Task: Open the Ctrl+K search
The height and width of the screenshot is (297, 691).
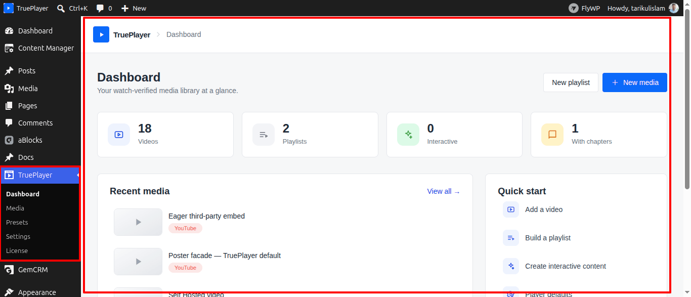Action: (x=72, y=8)
